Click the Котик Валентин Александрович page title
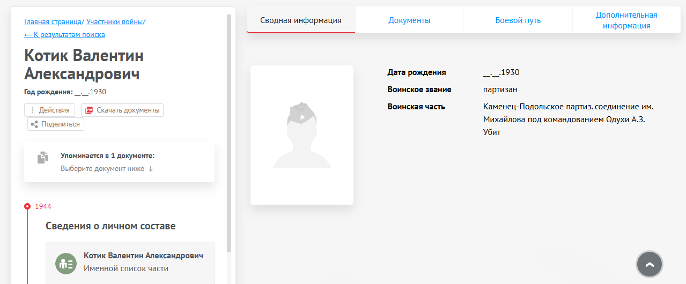The height and width of the screenshot is (284, 686). pos(84,64)
